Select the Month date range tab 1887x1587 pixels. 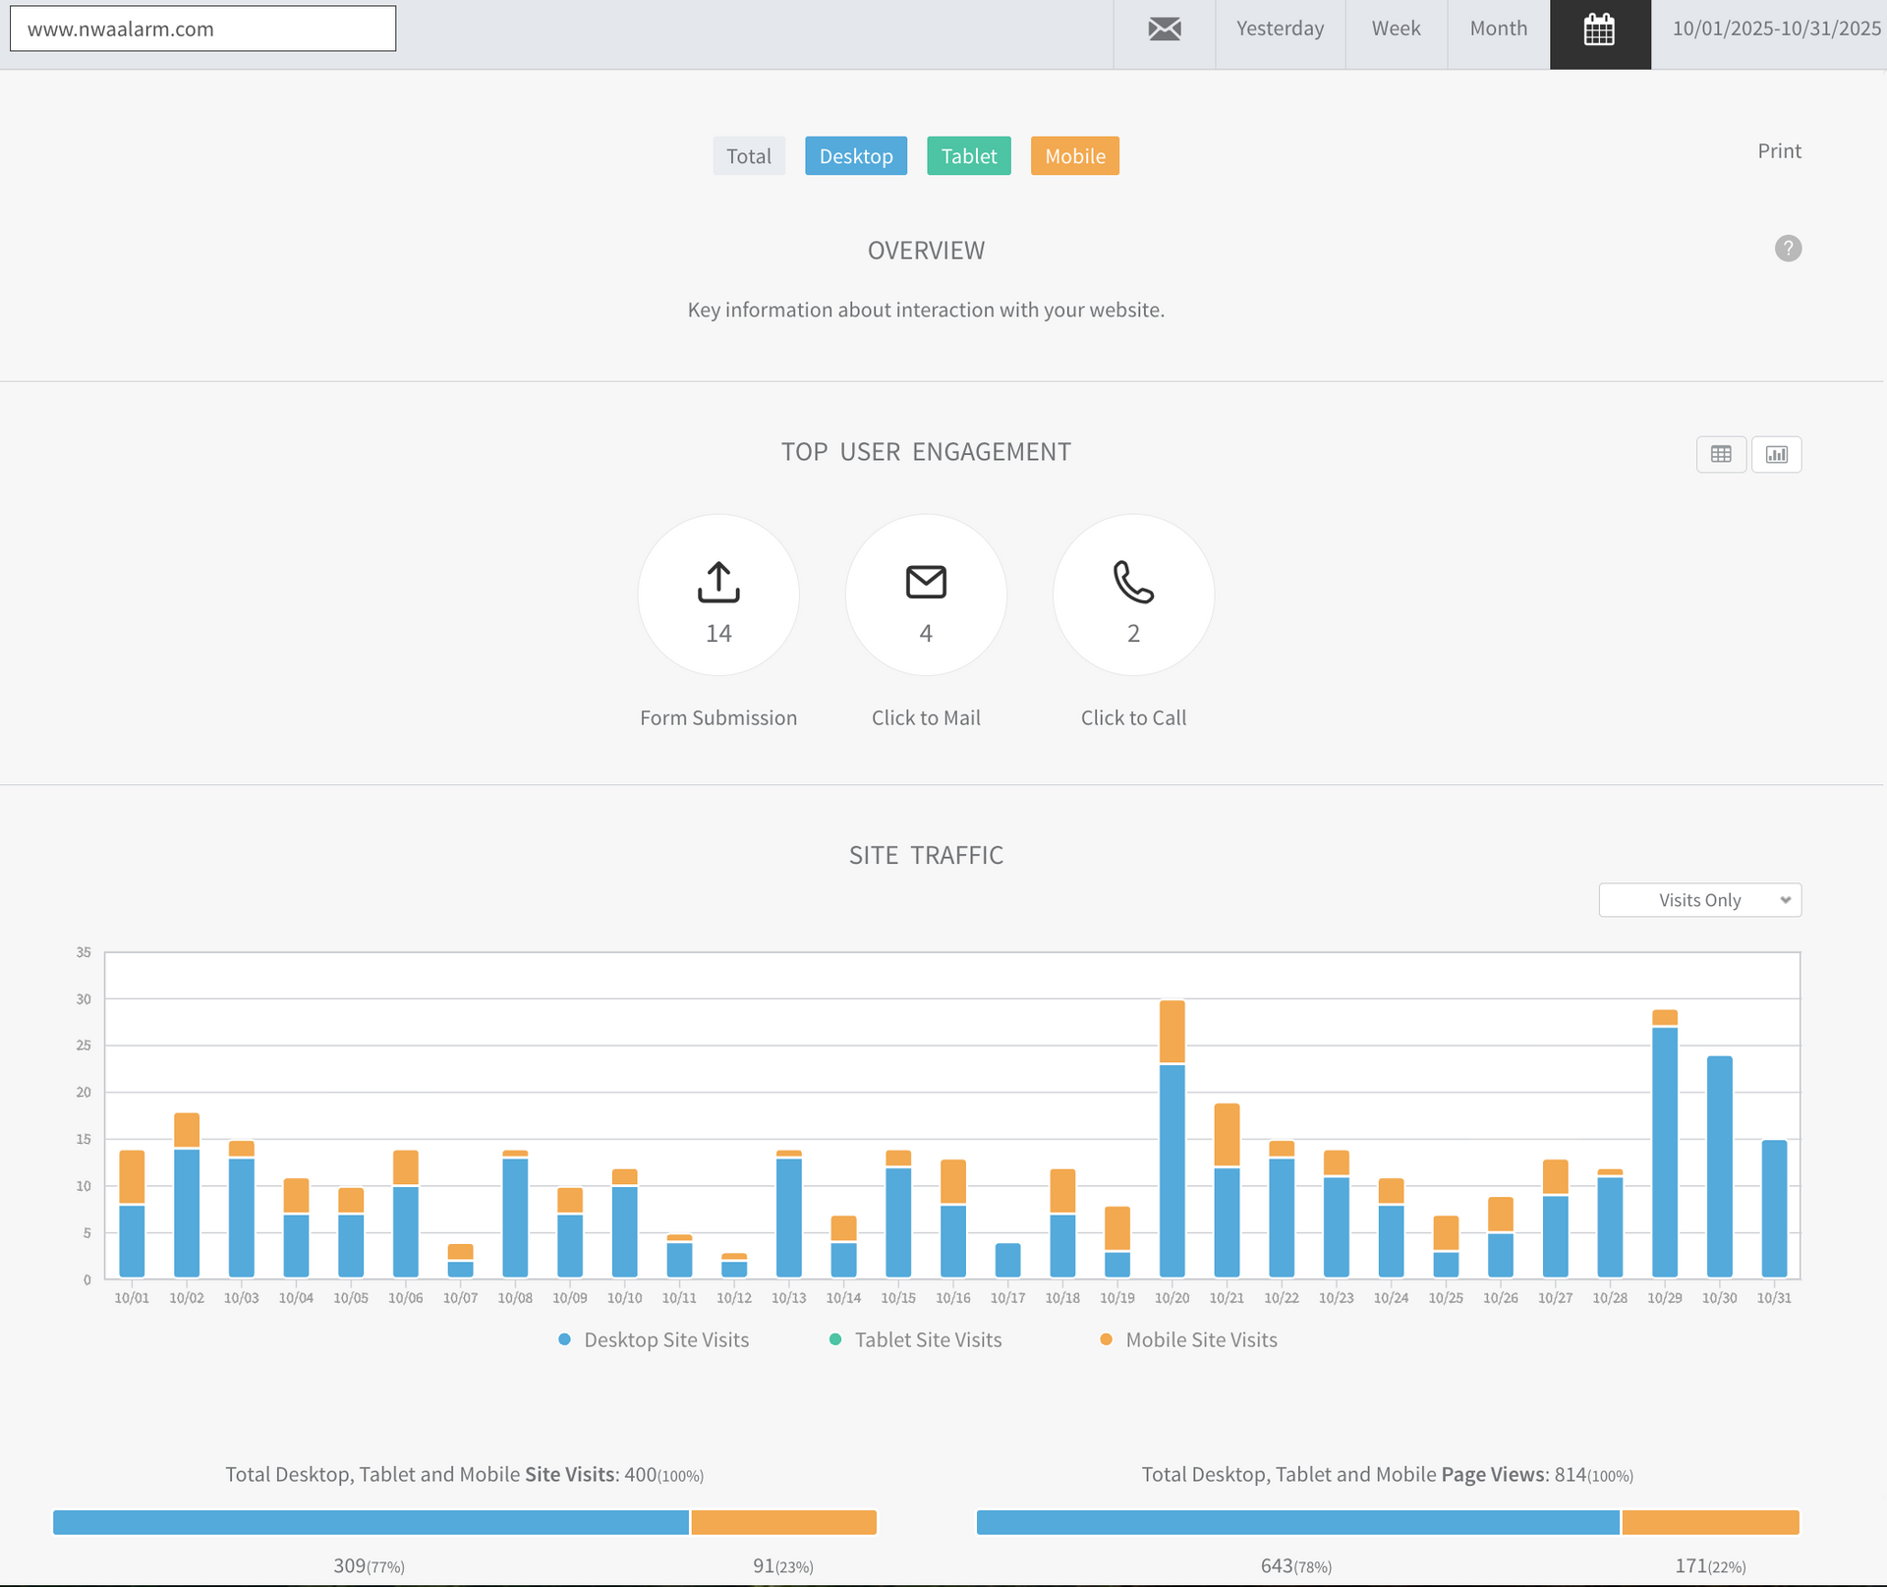(1498, 29)
